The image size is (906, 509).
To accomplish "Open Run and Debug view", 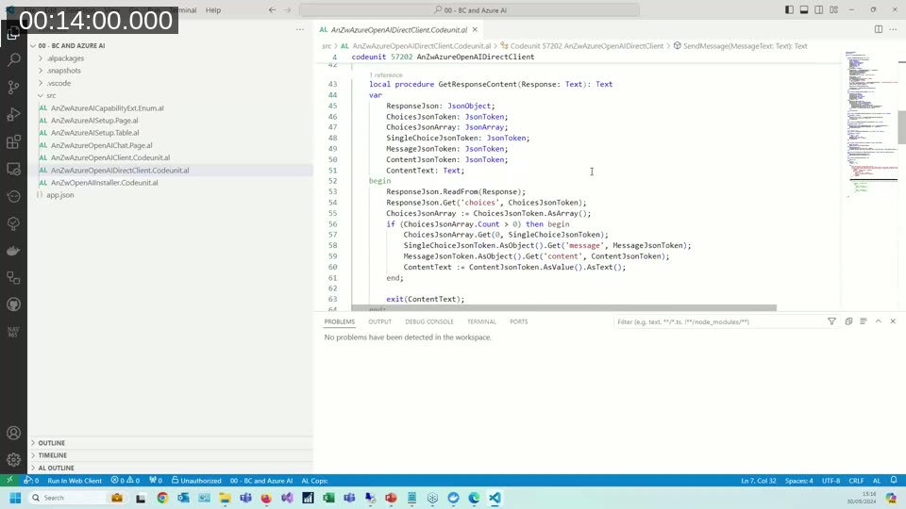I will coord(13,114).
